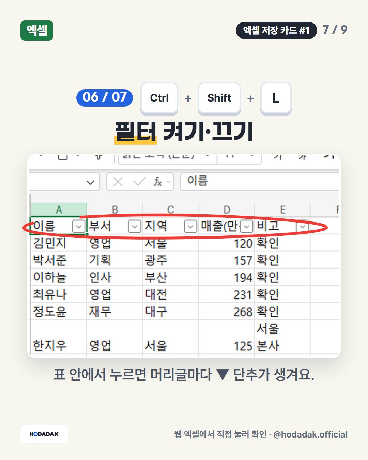Select column E header
The image size is (368, 460).
[282, 210]
